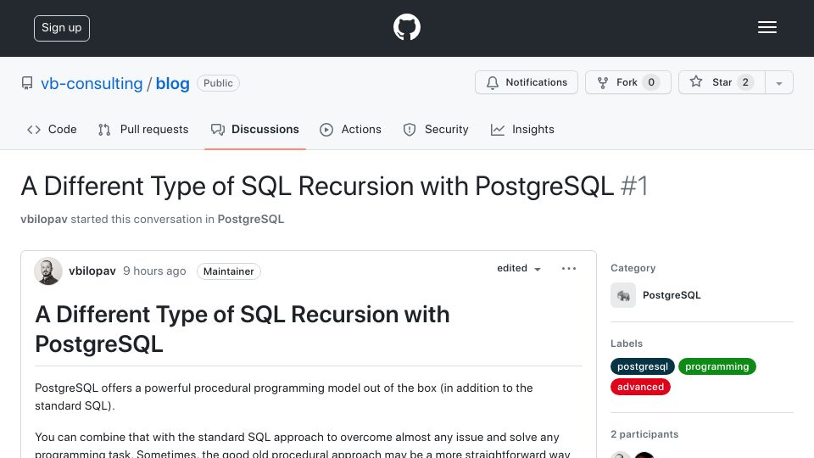The image size is (814, 458).
Task: Open the GitHub logo homepage
Action: 406,27
